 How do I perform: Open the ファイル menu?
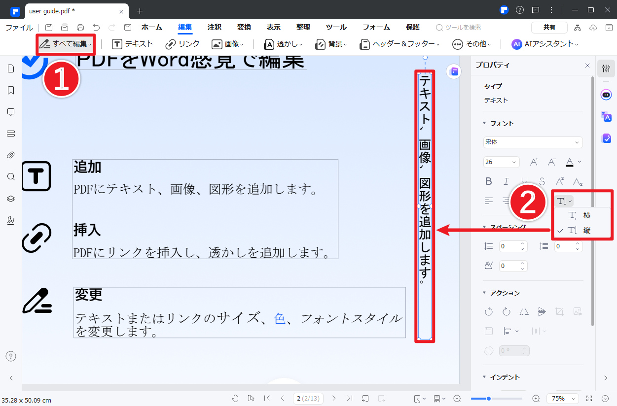[x=19, y=28]
